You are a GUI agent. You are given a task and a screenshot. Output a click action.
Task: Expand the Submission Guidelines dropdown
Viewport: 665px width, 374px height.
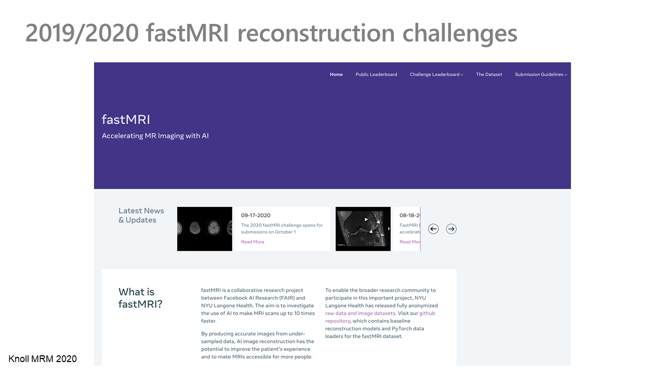coord(541,74)
